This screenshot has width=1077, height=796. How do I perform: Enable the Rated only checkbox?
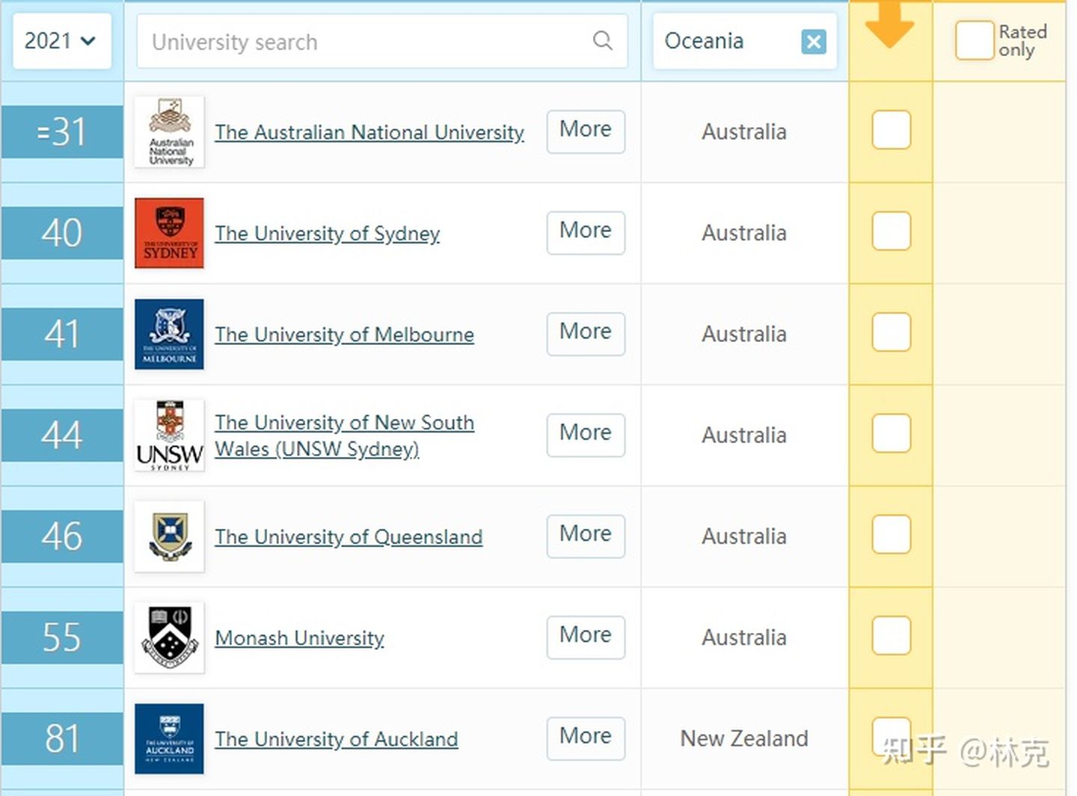(974, 40)
